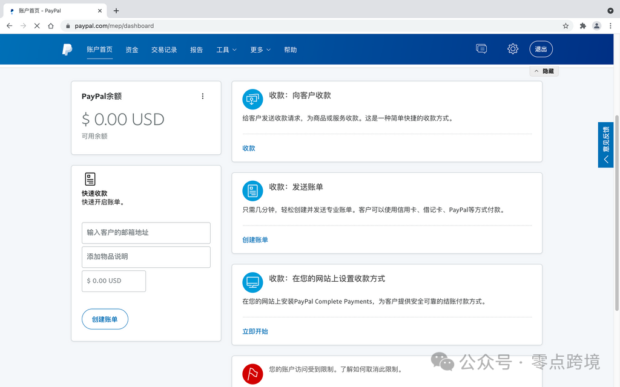Image resolution: width=620 pixels, height=387 pixels.
Task: Expand the 工具 dropdown menu
Action: click(226, 50)
